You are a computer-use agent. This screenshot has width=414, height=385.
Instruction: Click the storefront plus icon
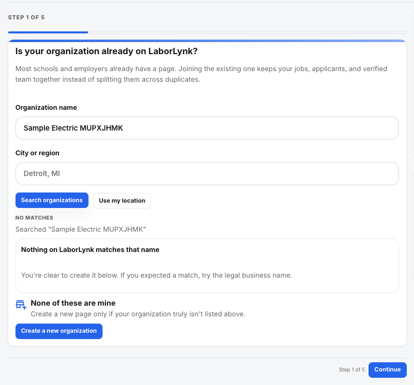coord(21,305)
